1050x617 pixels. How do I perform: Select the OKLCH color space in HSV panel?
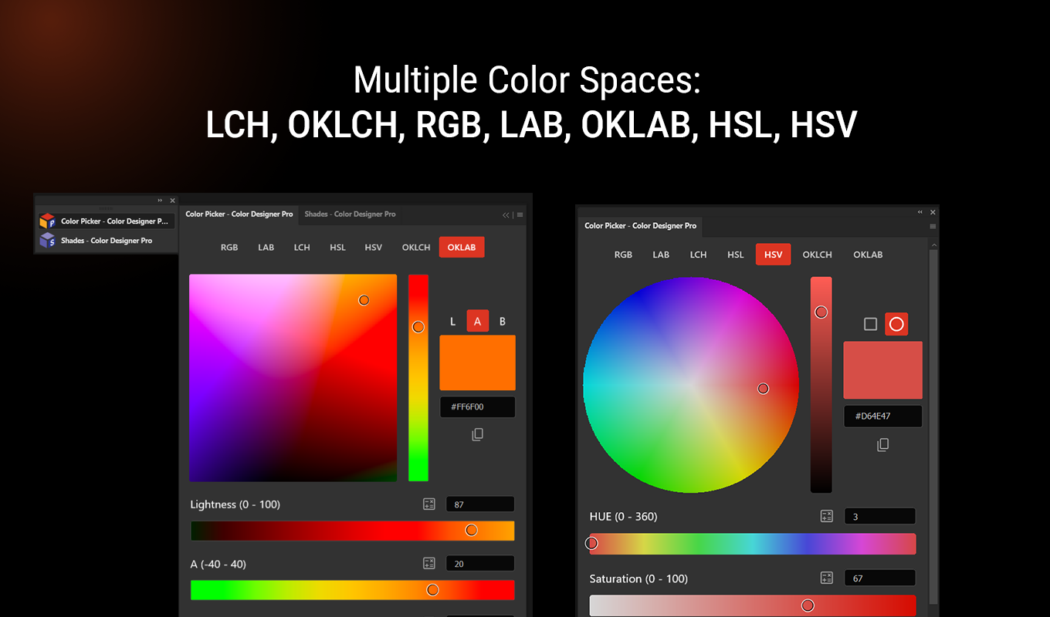817,254
